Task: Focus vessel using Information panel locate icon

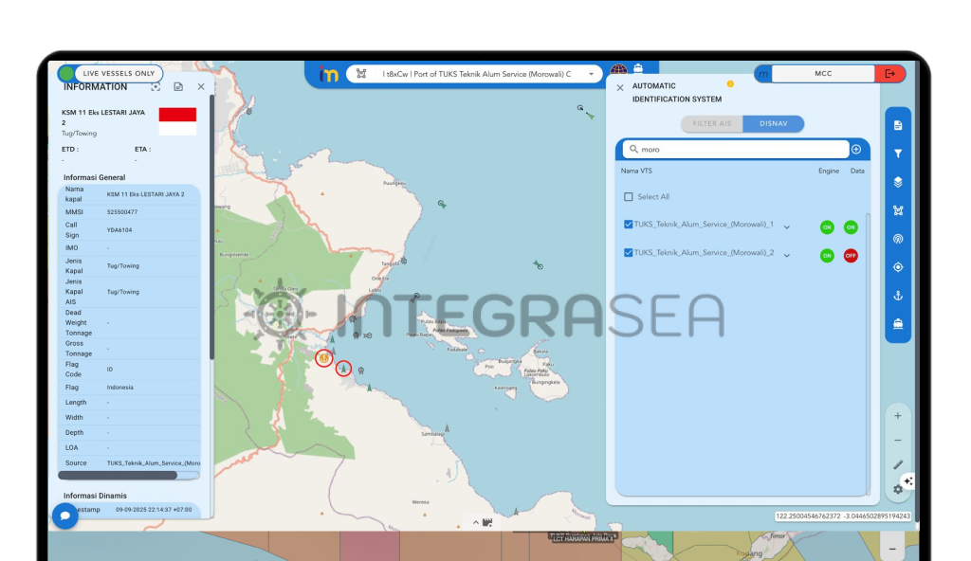Action: point(156,86)
